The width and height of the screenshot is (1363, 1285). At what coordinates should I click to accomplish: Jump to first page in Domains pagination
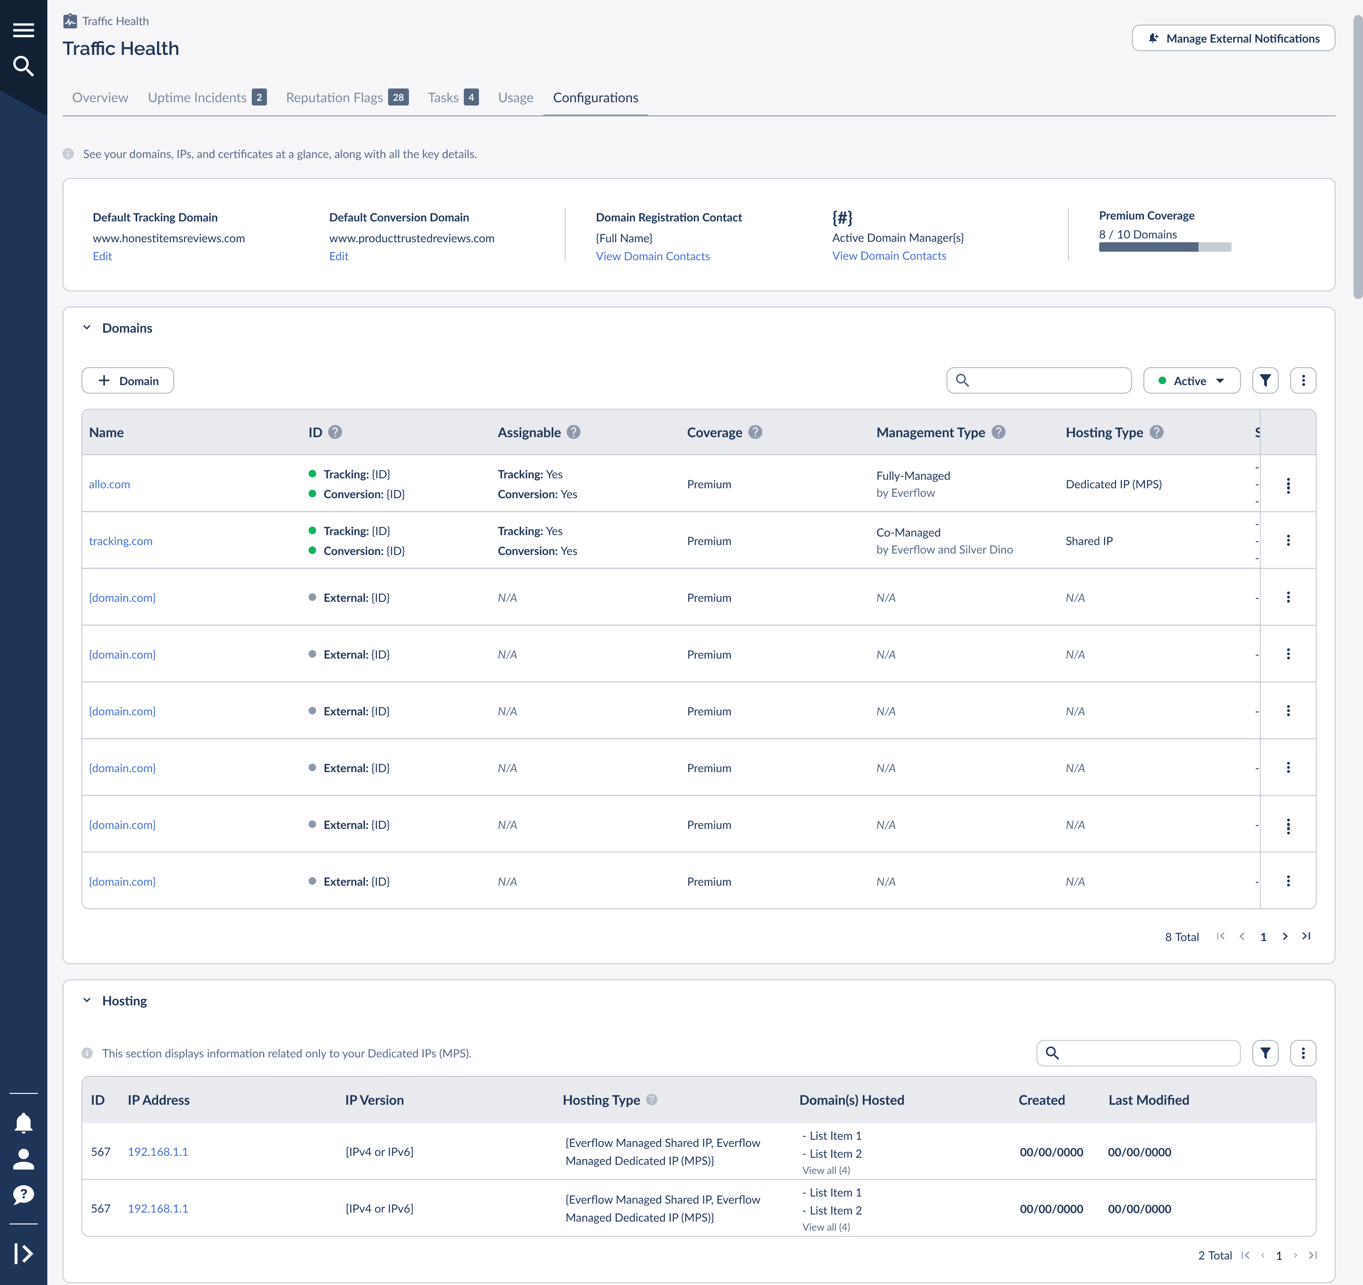point(1221,936)
